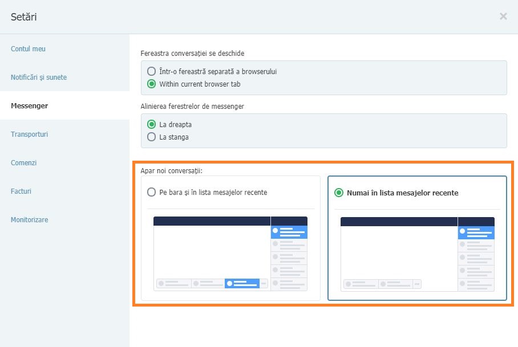Viewport: 518px width, 347px height.
Task: Switch to Facturi settings
Action: 21,191
